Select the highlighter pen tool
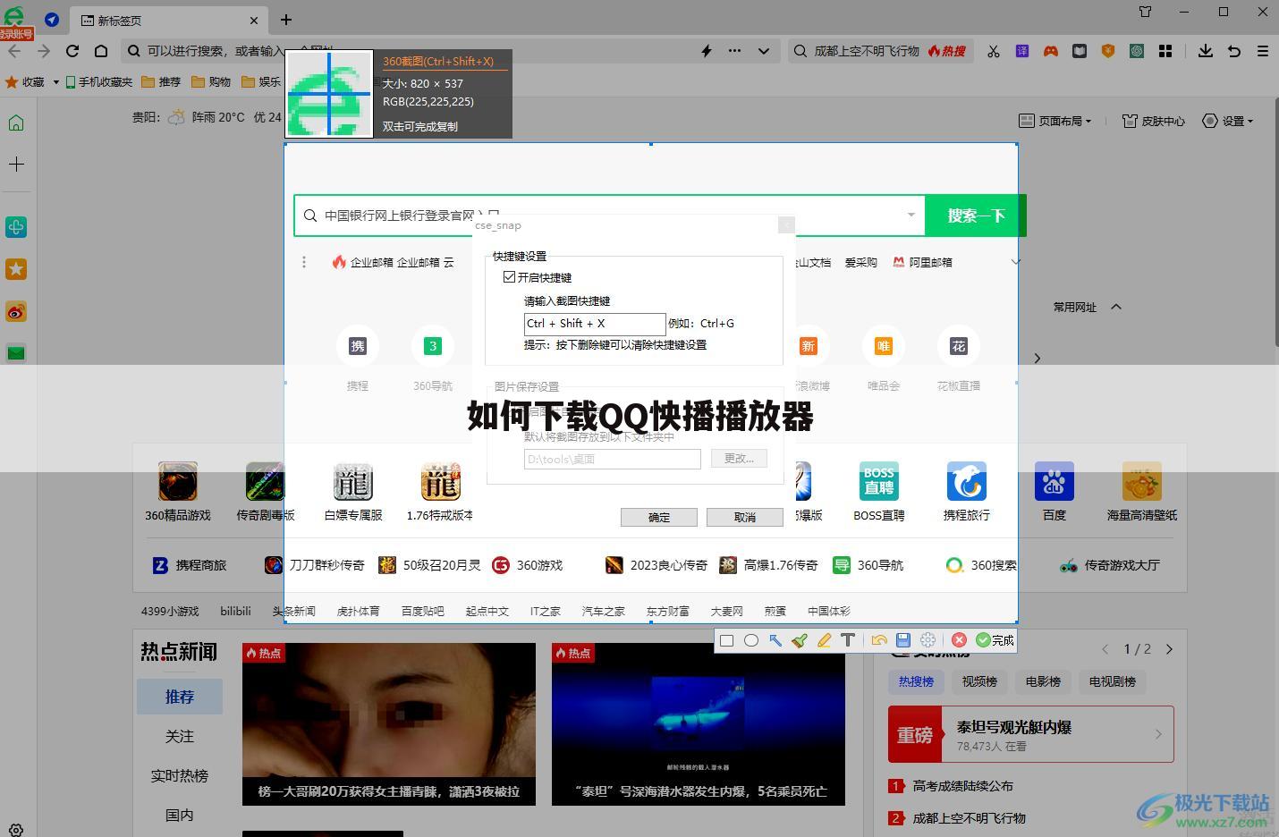Image resolution: width=1279 pixels, height=837 pixels. 824,640
